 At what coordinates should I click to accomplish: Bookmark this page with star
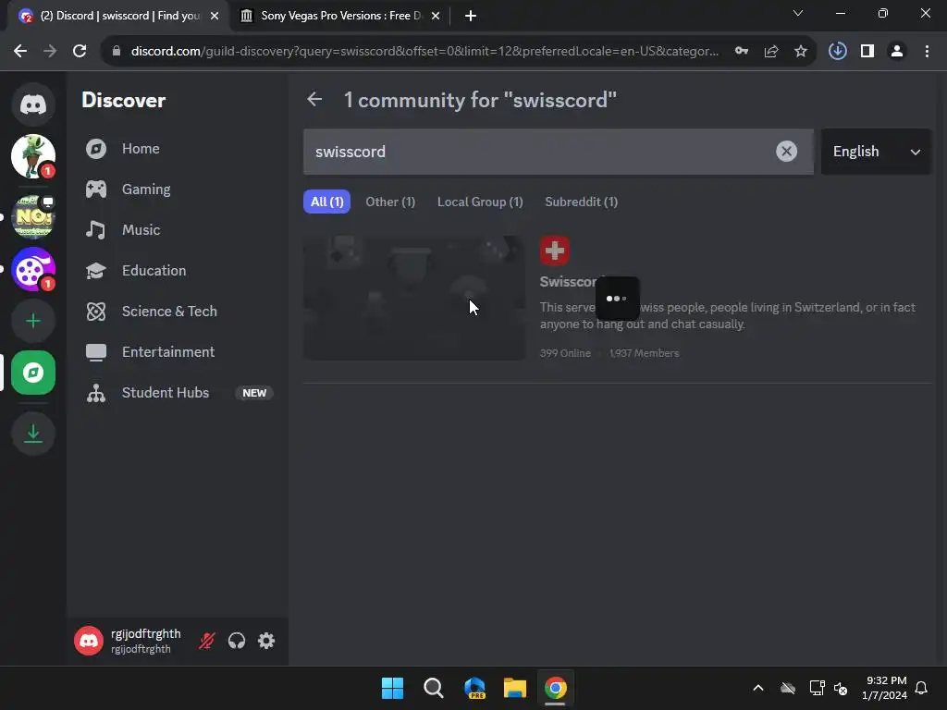tap(801, 52)
